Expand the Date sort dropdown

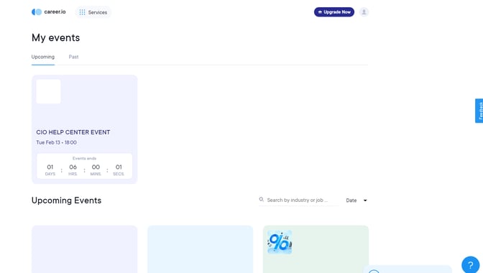coord(356,200)
